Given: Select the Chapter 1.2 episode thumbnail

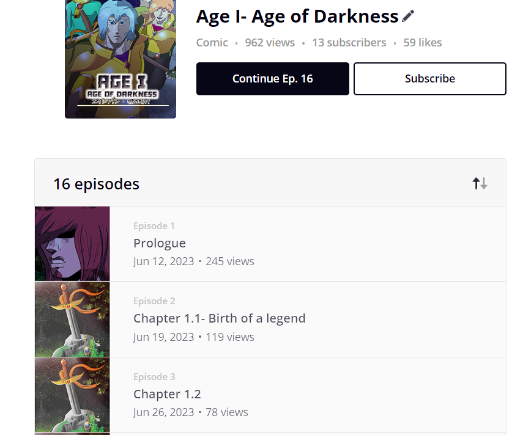Looking at the screenshot, I should 72,395.
